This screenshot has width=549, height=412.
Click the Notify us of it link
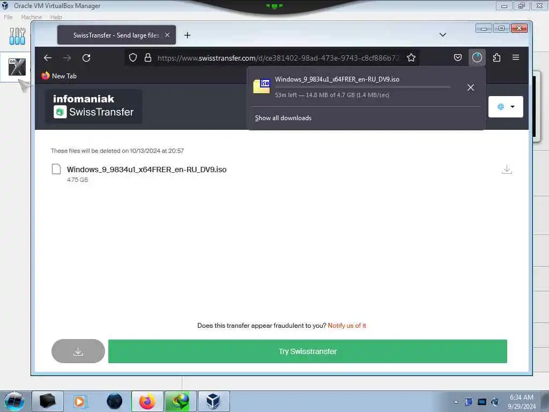tap(347, 326)
